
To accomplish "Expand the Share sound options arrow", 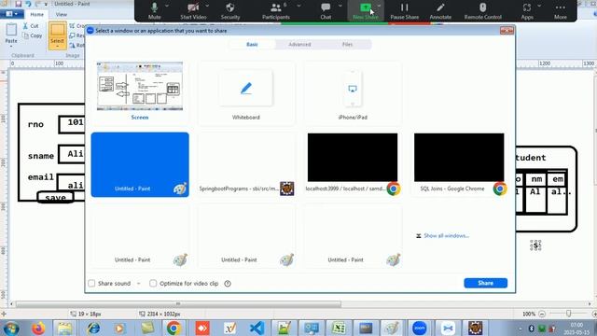I will [x=139, y=284].
